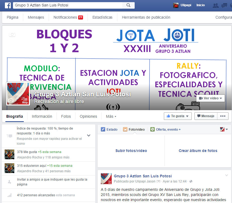Click the [?] help marker in post
This screenshot has width=232, height=203.
click(x=158, y=181)
